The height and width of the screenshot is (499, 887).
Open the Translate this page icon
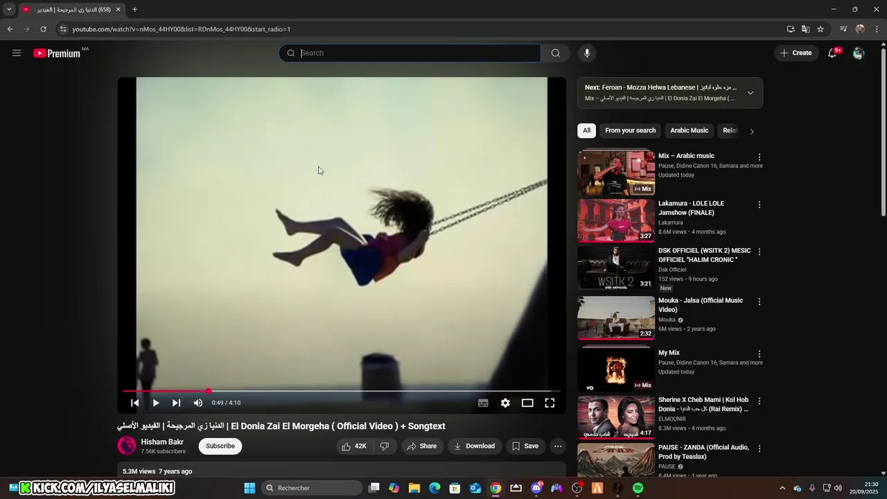[805, 29]
